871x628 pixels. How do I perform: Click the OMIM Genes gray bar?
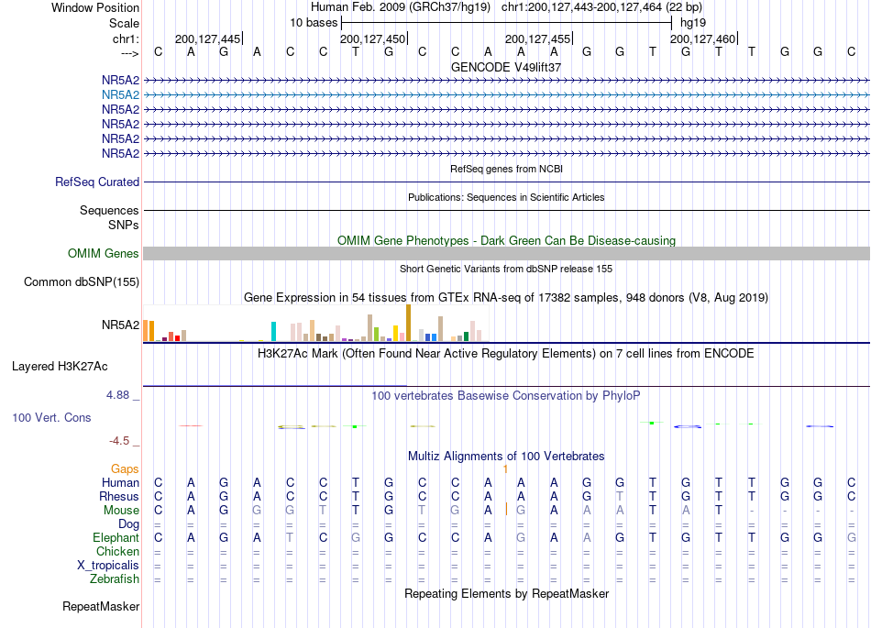(506, 254)
